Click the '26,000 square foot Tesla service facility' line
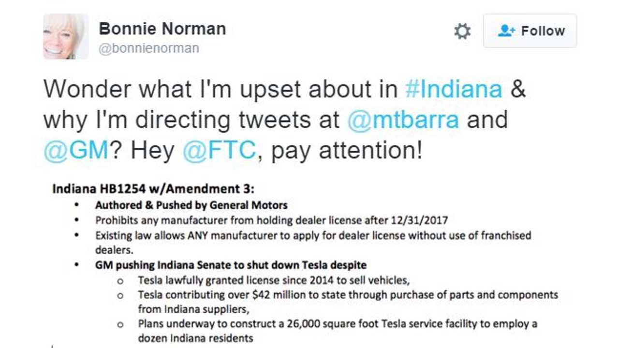This screenshot has width=619, height=348. pos(337,324)
